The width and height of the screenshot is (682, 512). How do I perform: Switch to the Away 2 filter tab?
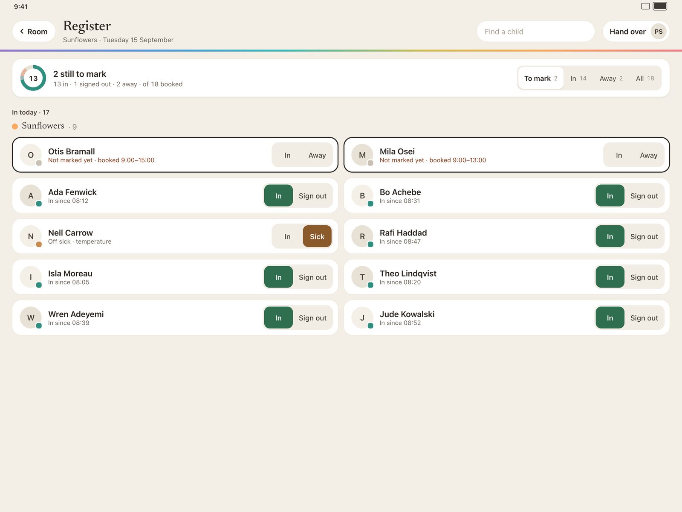(x=611, y=78)
